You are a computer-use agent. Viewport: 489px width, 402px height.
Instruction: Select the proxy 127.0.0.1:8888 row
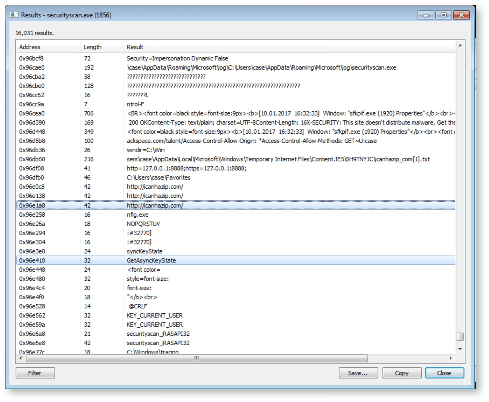(x=236, y=168)
